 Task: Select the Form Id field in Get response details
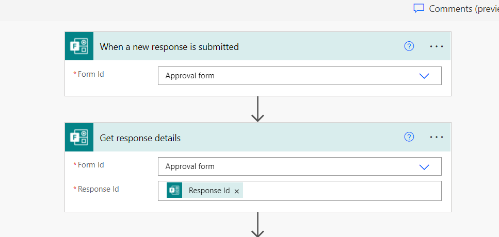pyautogui.click(x=299, y=166)
